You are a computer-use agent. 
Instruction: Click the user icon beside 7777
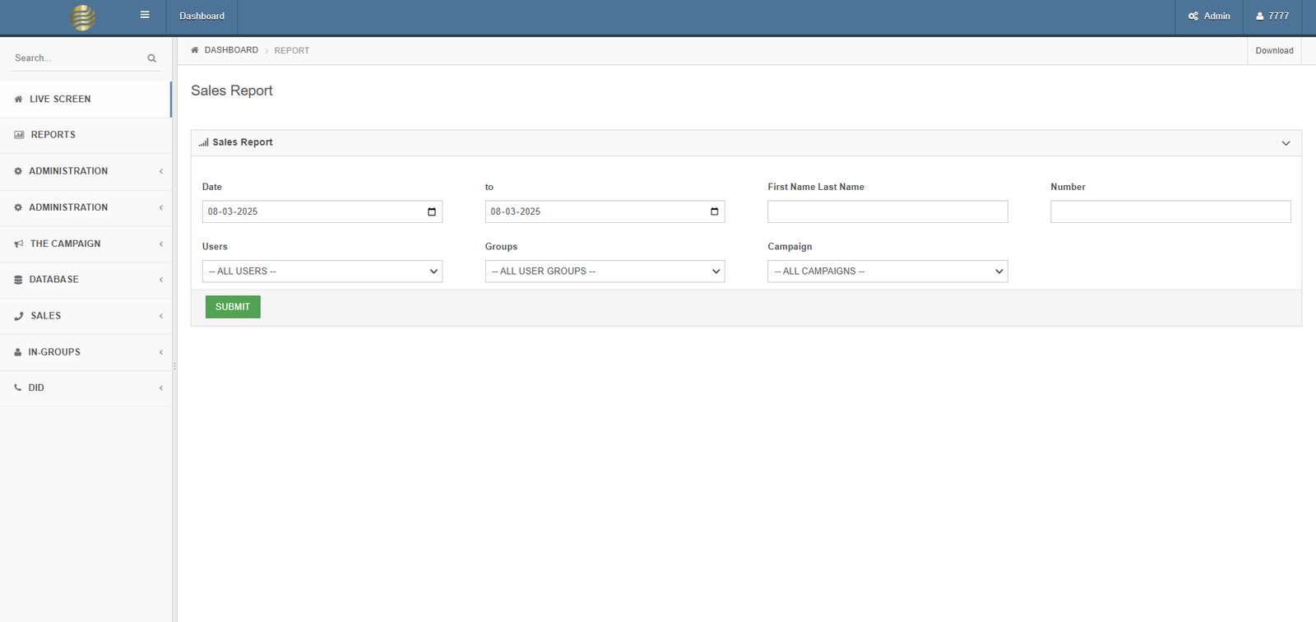[1259, 16]
